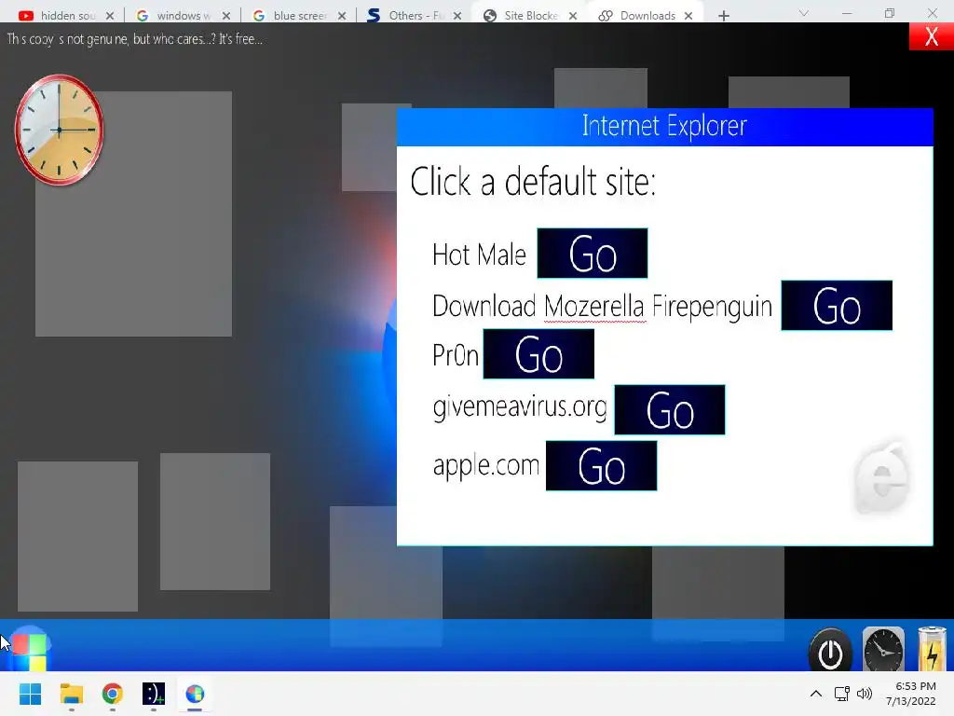
Task: Click the fake colorful Start orb
Action: tap(29, 649)
